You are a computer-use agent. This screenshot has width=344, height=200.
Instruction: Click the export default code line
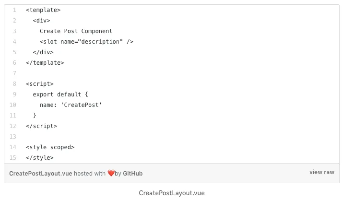60,94
